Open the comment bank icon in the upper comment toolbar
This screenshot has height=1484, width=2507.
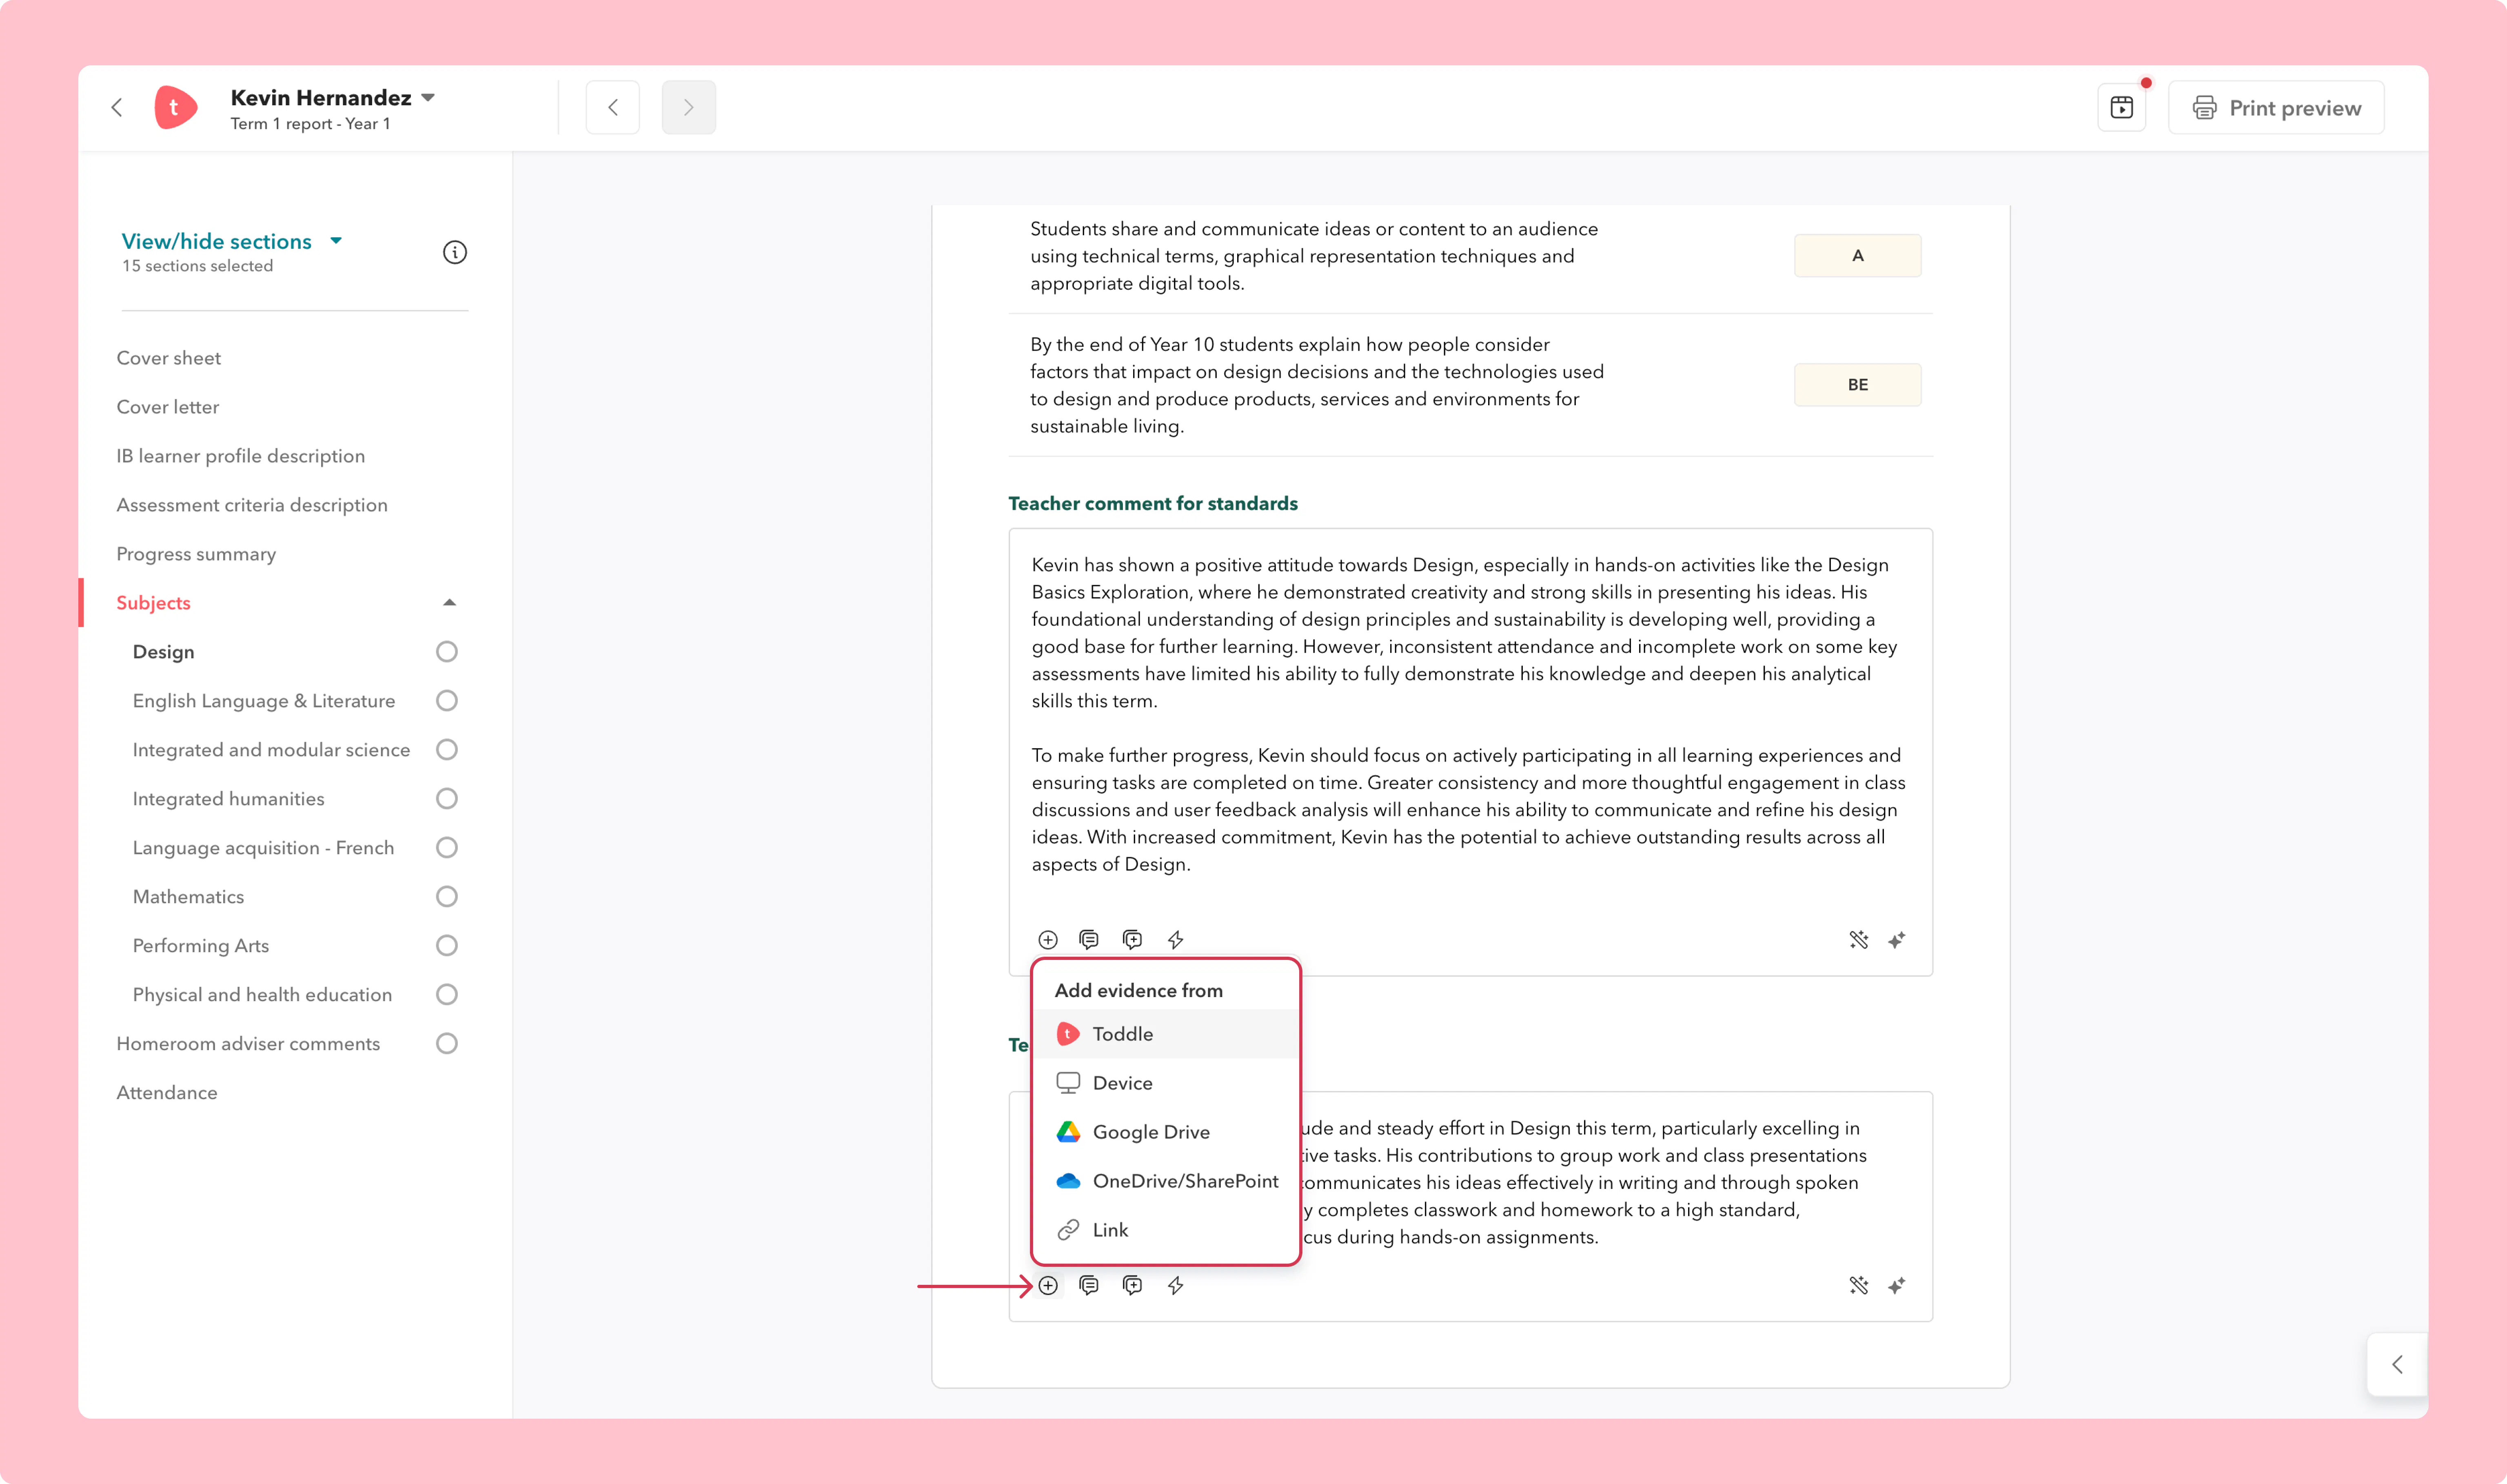[x=1089, y=939]
